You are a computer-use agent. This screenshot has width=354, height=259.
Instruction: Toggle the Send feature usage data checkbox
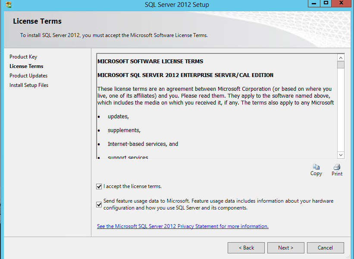99,204
